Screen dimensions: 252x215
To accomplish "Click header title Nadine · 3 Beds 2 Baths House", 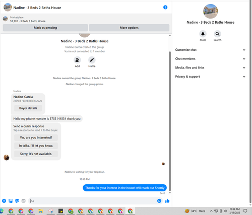I will [x=37, y=8].
